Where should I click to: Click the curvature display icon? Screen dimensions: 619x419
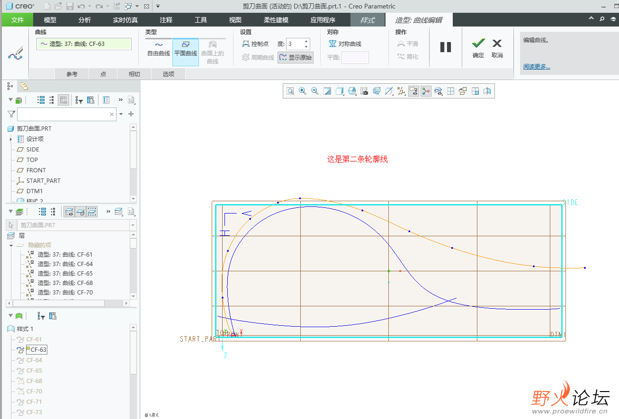click(x=438, y=91)
